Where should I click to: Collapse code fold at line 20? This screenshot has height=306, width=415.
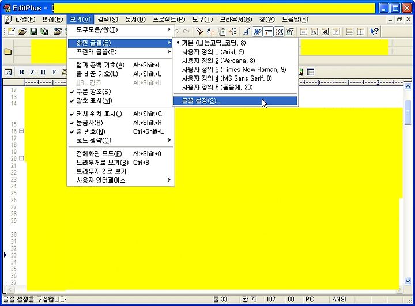(x=21, y=158)
